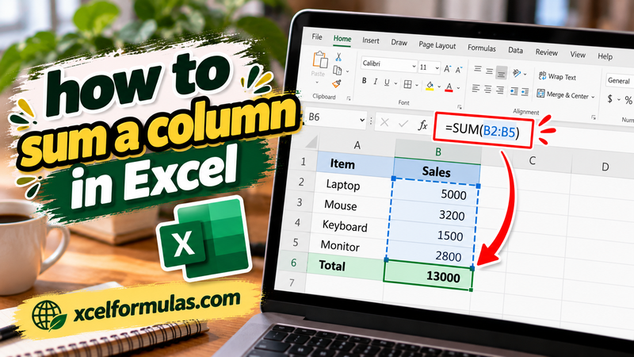
Task: Toggle Underline formatting
Action: (x=387, y=83)
